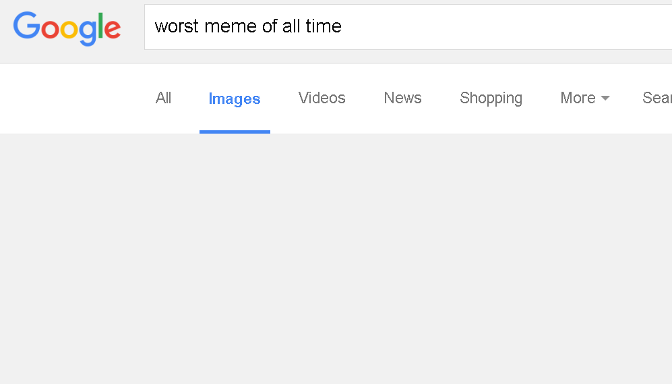Place cursor on the word 'meme' in query
This screenshot has width=672, height=384.
pyautogui.click(x=231, y=26)
